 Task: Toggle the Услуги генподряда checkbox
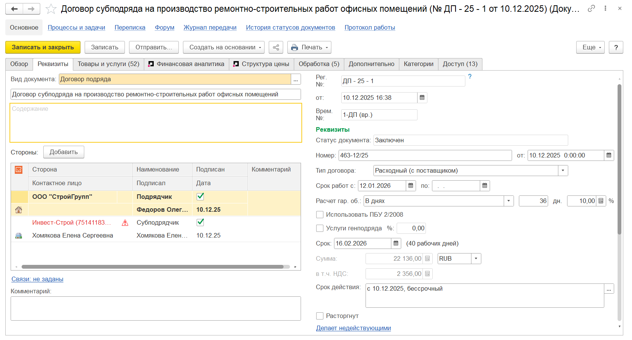coord(320,228)
